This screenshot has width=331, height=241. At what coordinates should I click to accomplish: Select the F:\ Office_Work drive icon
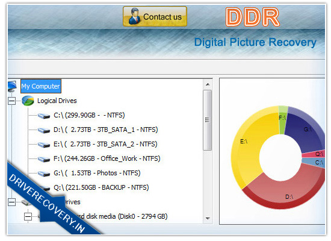(44, 159)
